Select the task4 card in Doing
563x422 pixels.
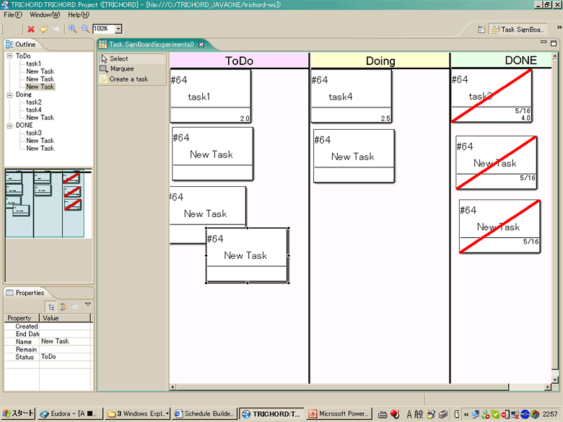tap(352, 96)
